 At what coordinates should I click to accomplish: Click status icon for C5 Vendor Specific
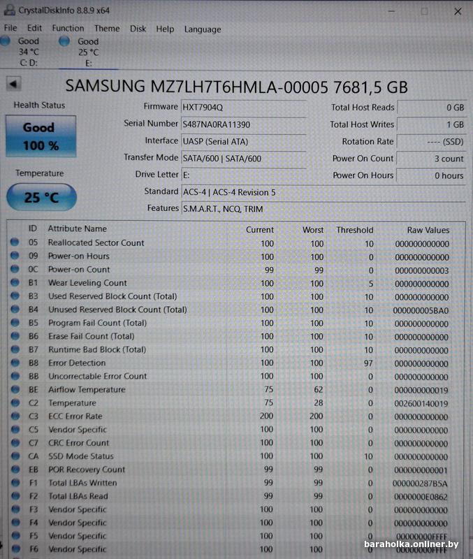click(15, 429)
